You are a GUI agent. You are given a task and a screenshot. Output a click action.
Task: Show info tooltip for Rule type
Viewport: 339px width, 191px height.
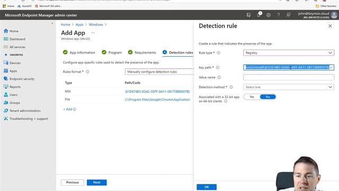click(219, 53)
